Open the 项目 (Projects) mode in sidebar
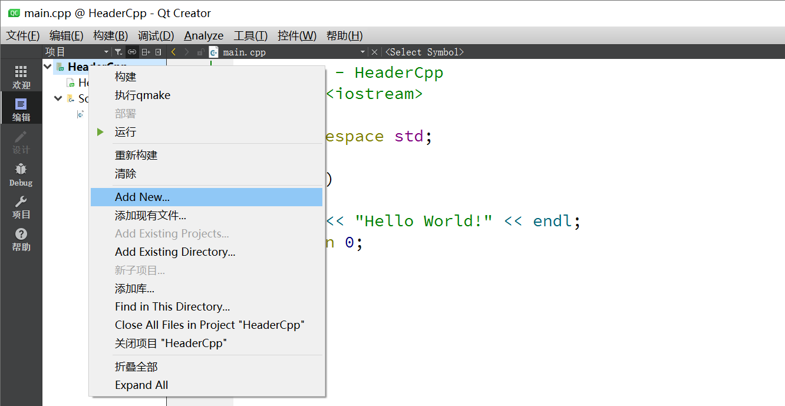The image size is (785, 406). point(21,206)
